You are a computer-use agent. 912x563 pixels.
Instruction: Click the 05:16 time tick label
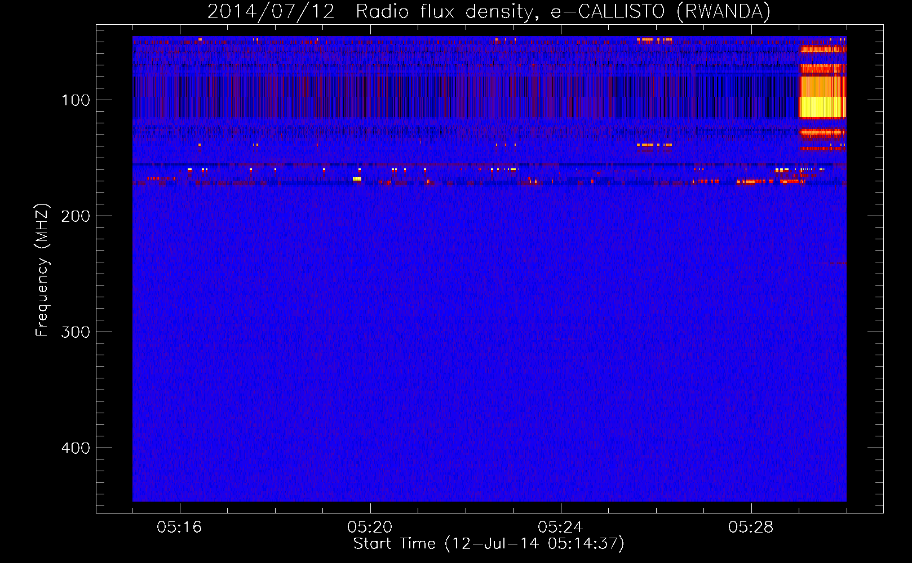(x=179, y=527)
